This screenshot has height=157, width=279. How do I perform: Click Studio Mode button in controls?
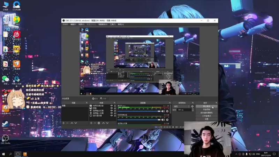click(206, 116)
